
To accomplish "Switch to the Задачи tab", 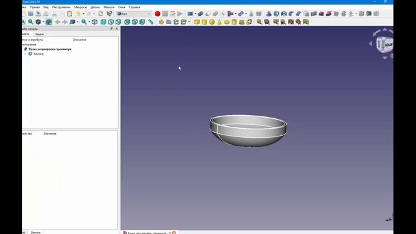I will 40,34.
